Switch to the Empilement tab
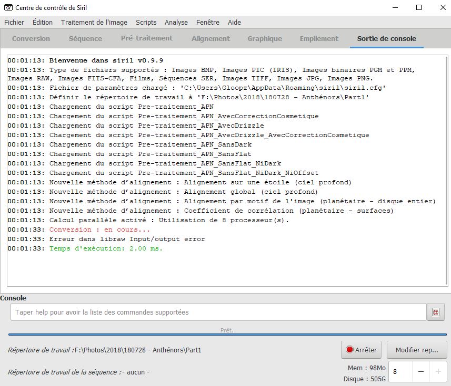Image resolution: width=451 pixels, height=386 pixels. (x=319, y=38)
